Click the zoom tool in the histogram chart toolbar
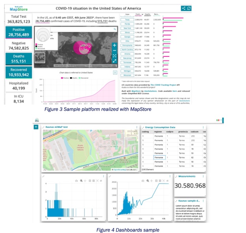 (x=81, y=180)
